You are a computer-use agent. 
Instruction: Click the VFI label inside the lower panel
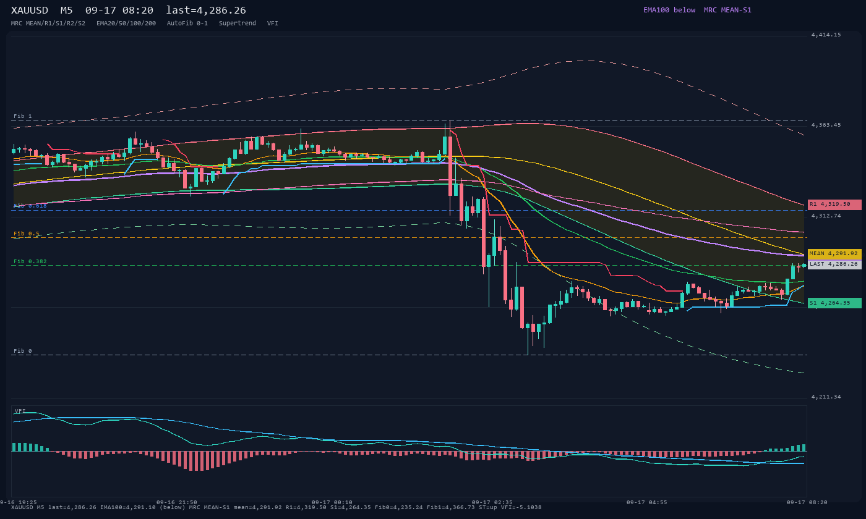(x=20, y=411)
